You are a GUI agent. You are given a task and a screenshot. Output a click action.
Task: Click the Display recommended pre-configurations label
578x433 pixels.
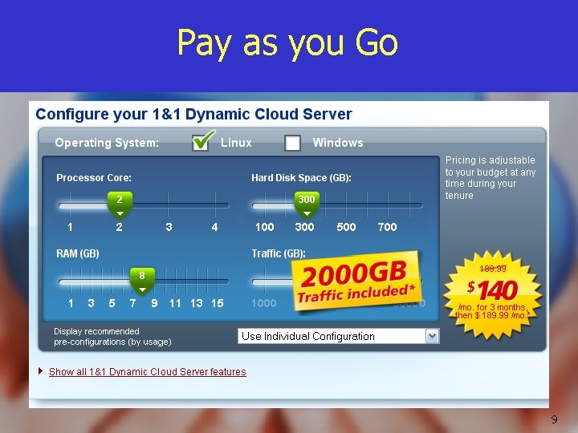(112, 337)
